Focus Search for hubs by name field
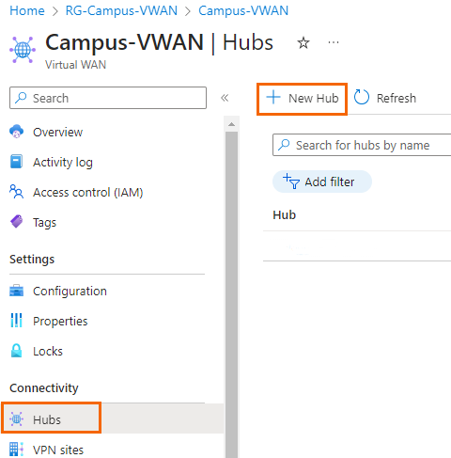This screenshot has width=451, height=458. [362, 145]
